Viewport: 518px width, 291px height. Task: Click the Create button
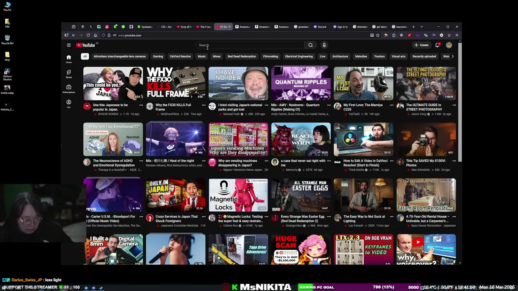421,45
